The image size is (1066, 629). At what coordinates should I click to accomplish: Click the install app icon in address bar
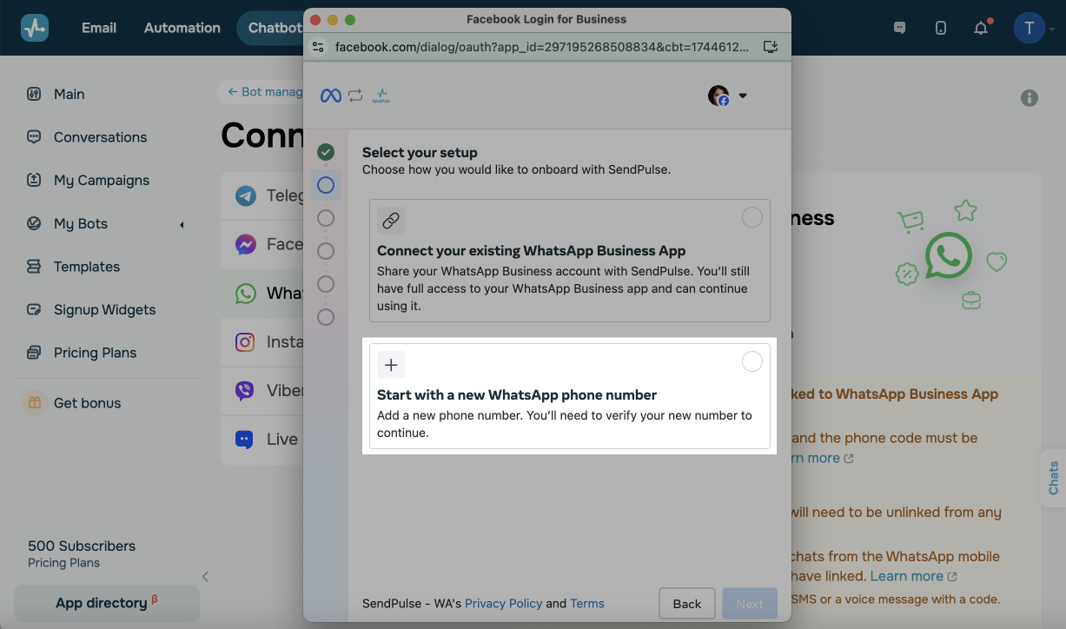(770, 46)
